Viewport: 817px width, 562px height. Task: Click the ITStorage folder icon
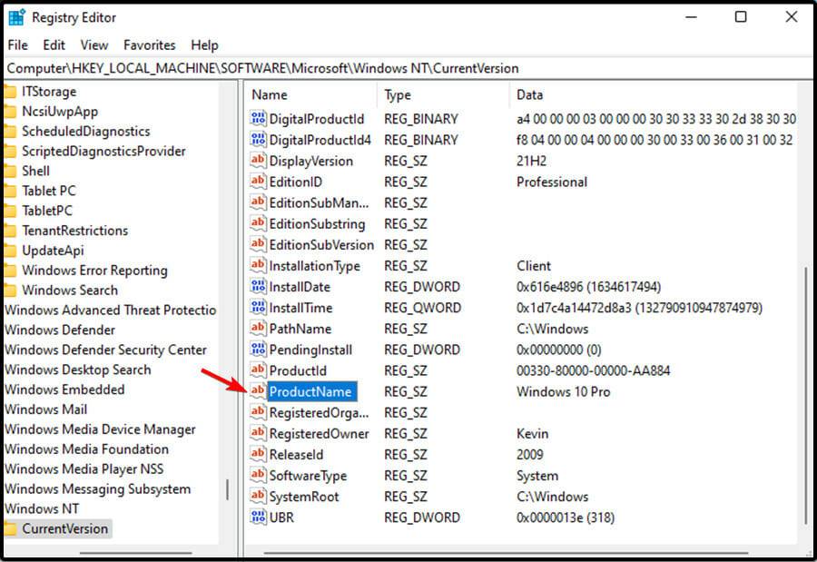[10, 92]
